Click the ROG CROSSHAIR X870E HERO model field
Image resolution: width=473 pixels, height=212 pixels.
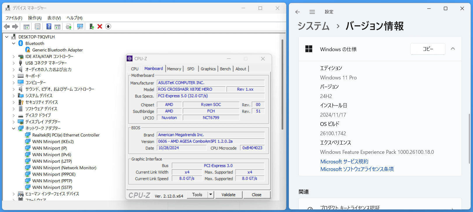click(x=191, y=89)
